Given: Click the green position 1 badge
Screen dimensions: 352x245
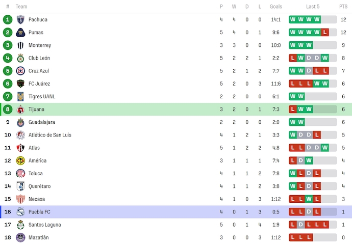Looking at the screenshot, I should [x=7, y=19].
